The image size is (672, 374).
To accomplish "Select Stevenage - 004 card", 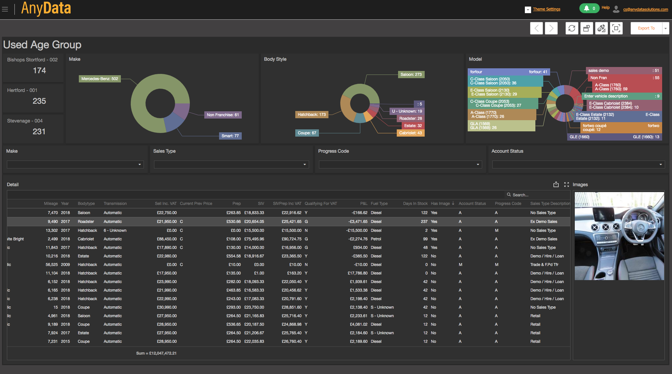I will coord(33,129).
